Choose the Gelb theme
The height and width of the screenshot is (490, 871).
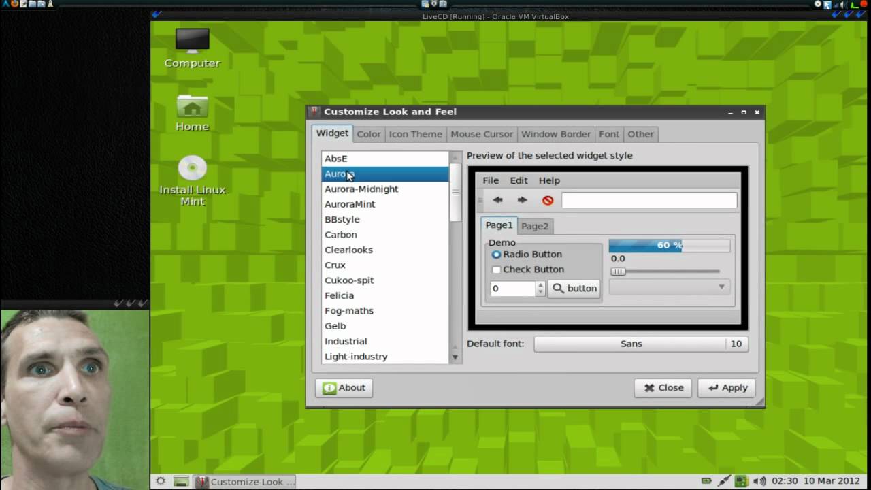coord(385,326)
